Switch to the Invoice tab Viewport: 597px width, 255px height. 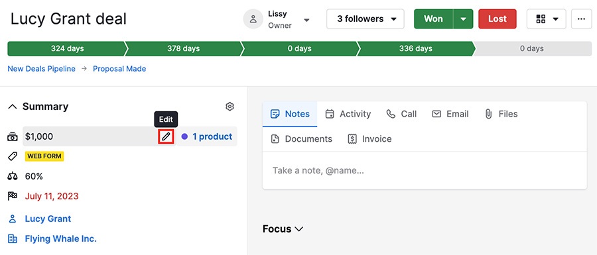coord(369,139)
